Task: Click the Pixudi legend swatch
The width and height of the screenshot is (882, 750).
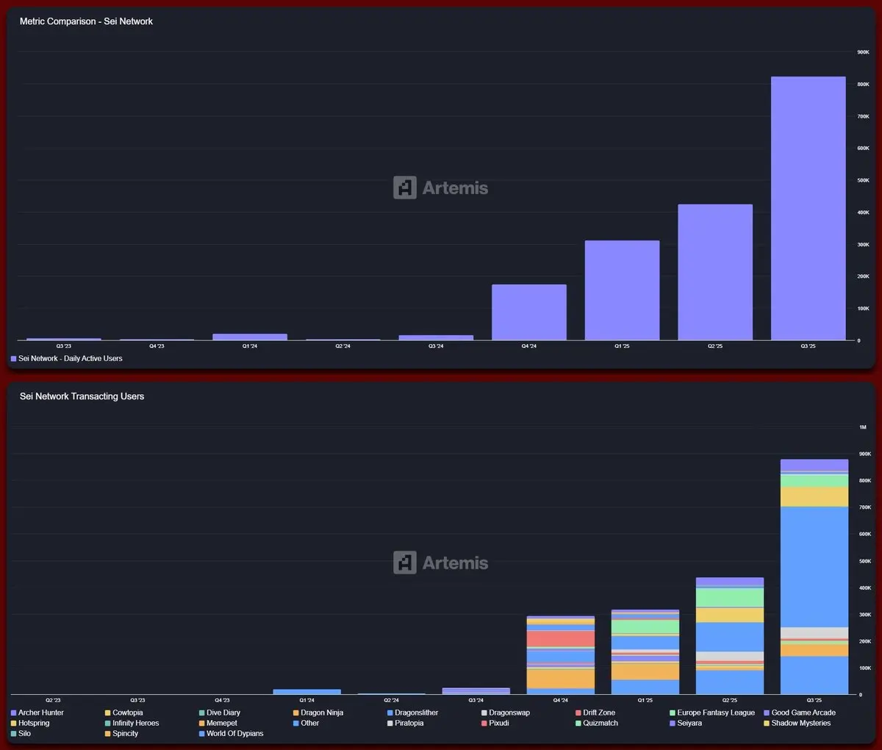Action: 484,724
